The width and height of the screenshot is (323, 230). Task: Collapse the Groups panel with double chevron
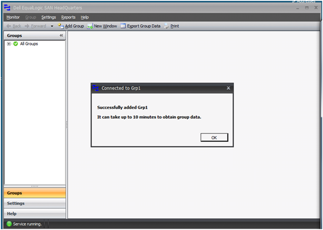pyautogui.click(x=61, y=35)
